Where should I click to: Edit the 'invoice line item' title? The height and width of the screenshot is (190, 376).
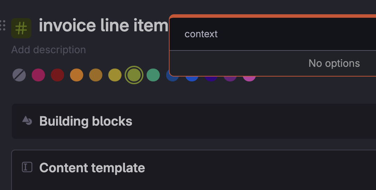pos(104,25)
